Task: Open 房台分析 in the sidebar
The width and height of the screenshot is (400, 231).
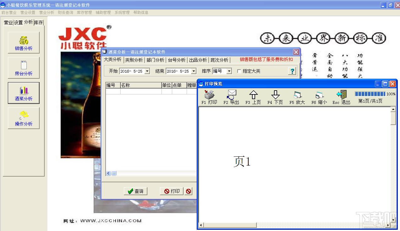Action: [24, 68]
